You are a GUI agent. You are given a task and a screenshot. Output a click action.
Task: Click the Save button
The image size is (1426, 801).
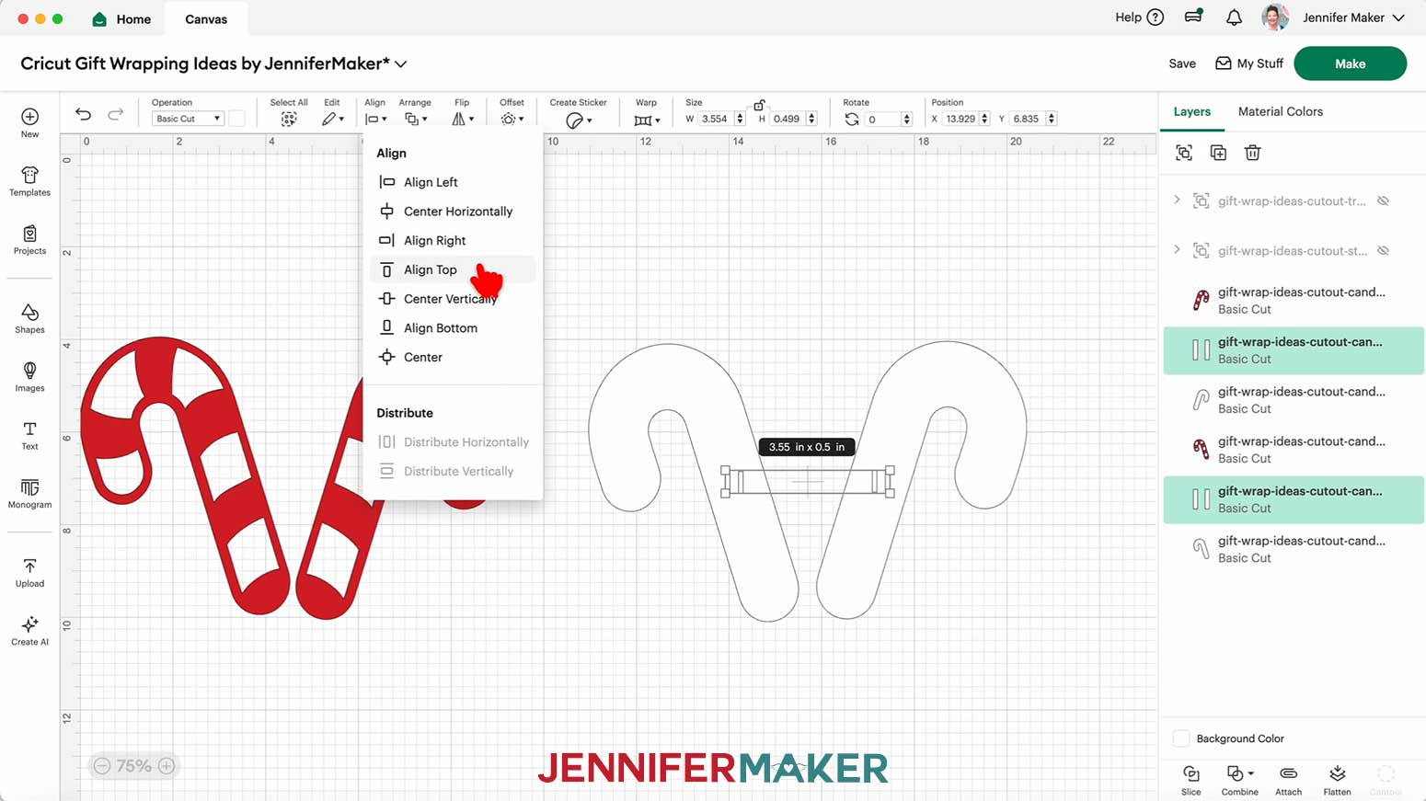[x=1182, y=63]
